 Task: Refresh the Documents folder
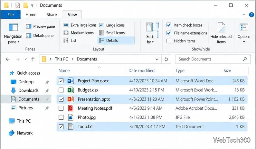click(166, 59)
